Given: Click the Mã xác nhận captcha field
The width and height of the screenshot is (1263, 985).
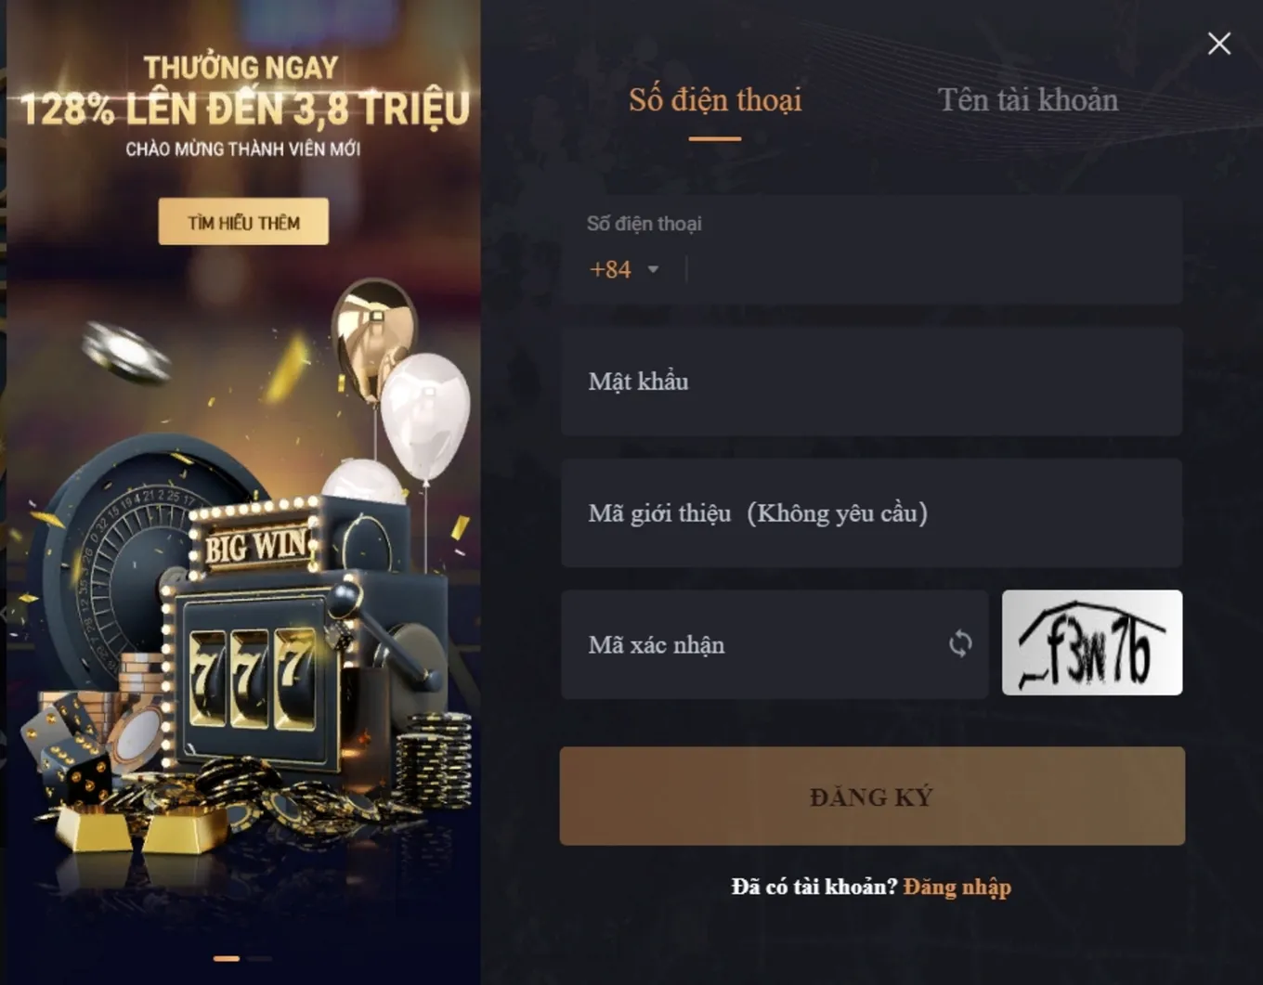Looking at the screenshot, I should [x=775, y=644].
